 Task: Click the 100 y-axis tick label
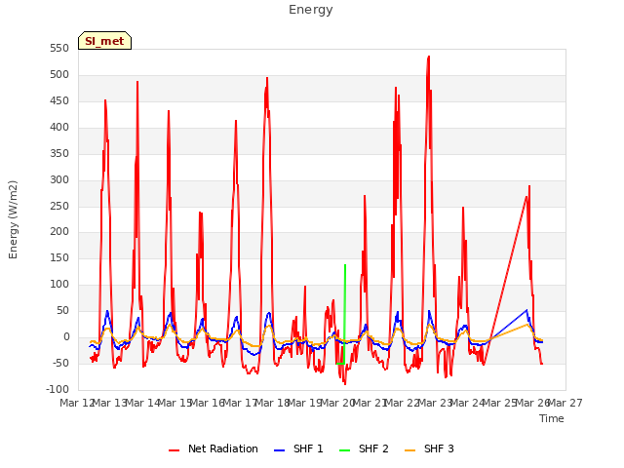click(x=59, y=284)
